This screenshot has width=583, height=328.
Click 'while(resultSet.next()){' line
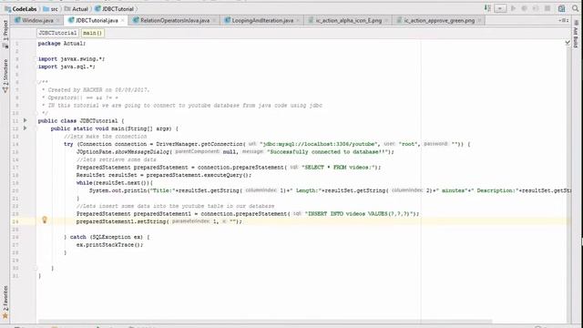(x=115, y=183)
